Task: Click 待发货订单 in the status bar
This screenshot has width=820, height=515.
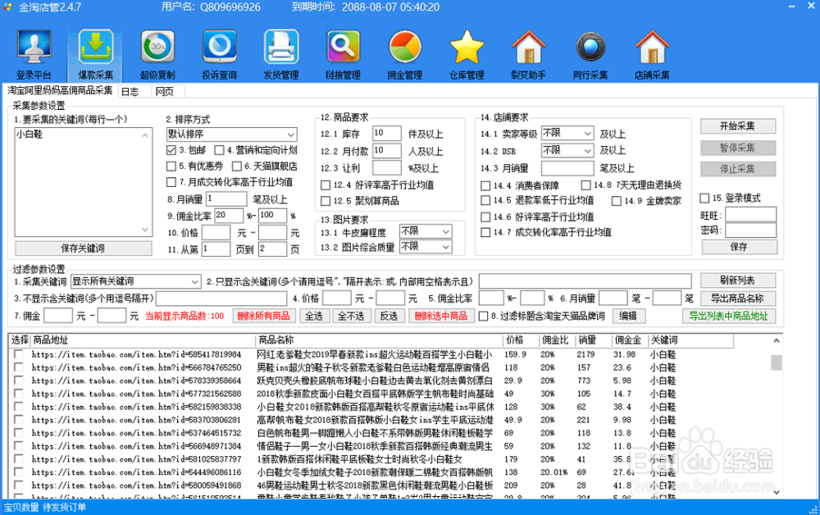Action: point(64,507)
